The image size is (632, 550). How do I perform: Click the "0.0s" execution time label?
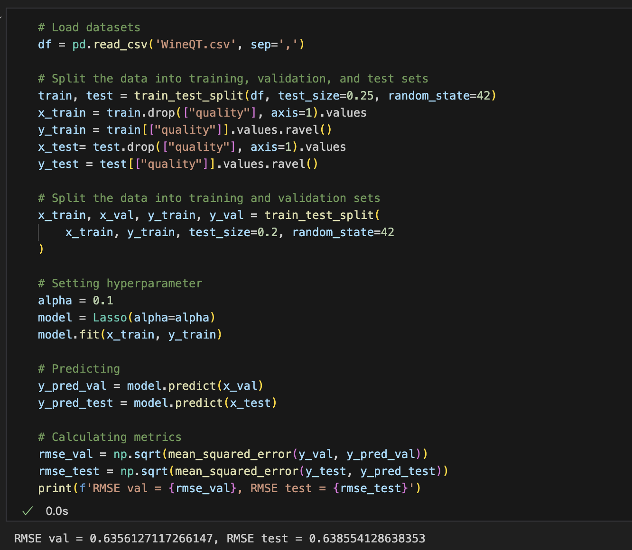pyautogui.click(x=57, y=511)
